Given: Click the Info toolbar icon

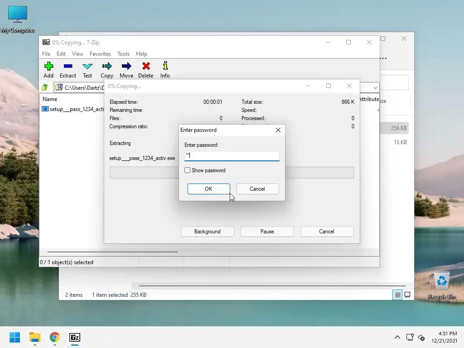Looking at the screenshot, I should coord(165,70).
